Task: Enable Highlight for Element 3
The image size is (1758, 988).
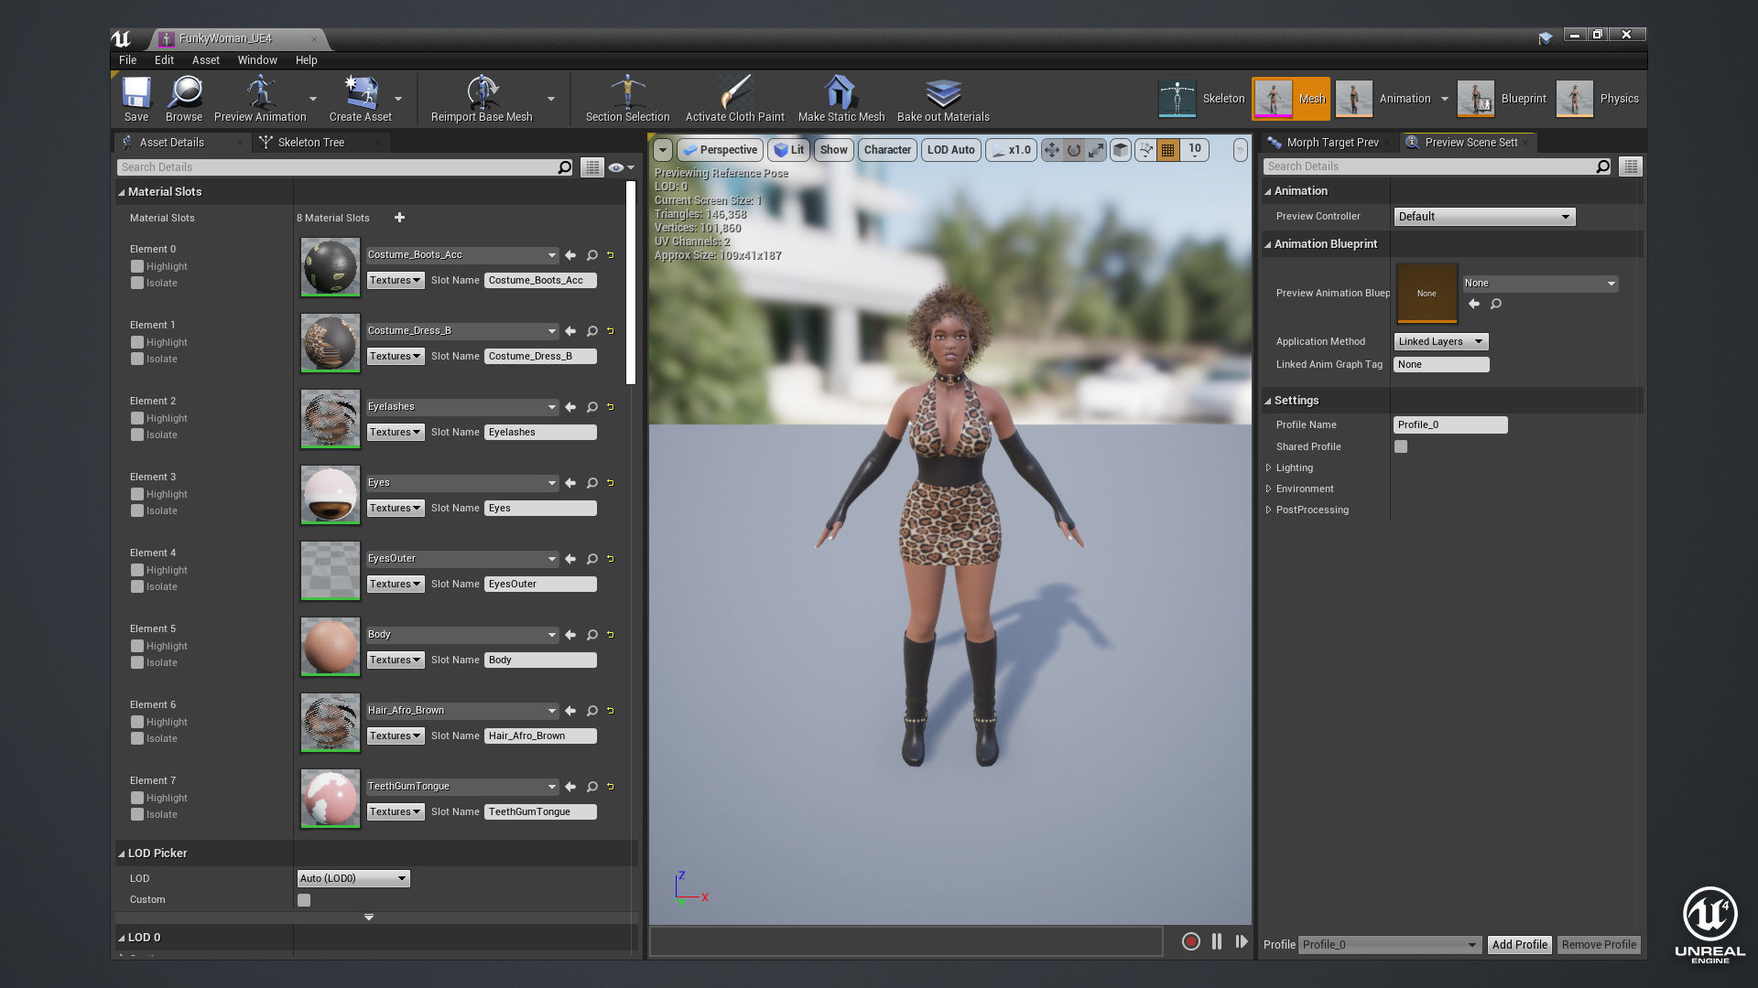Action: (x=137, y=494)
